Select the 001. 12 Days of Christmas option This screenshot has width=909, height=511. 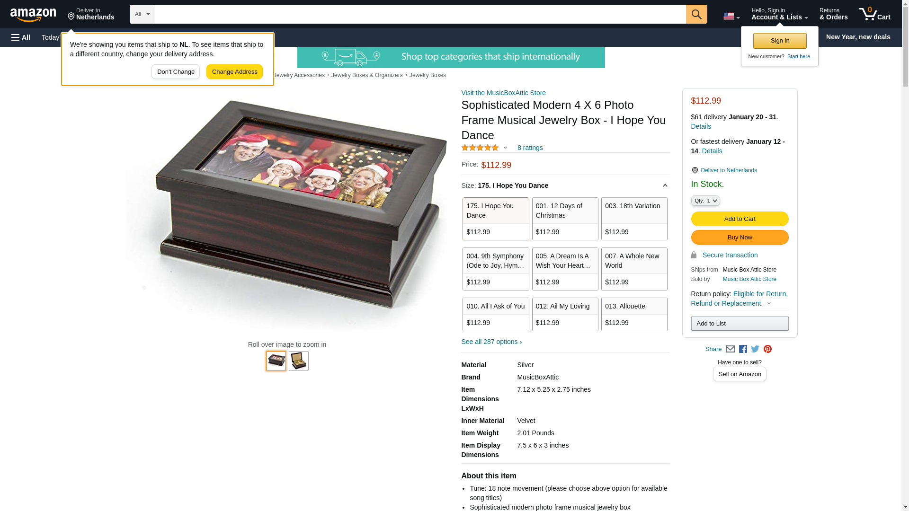(565, 219)
